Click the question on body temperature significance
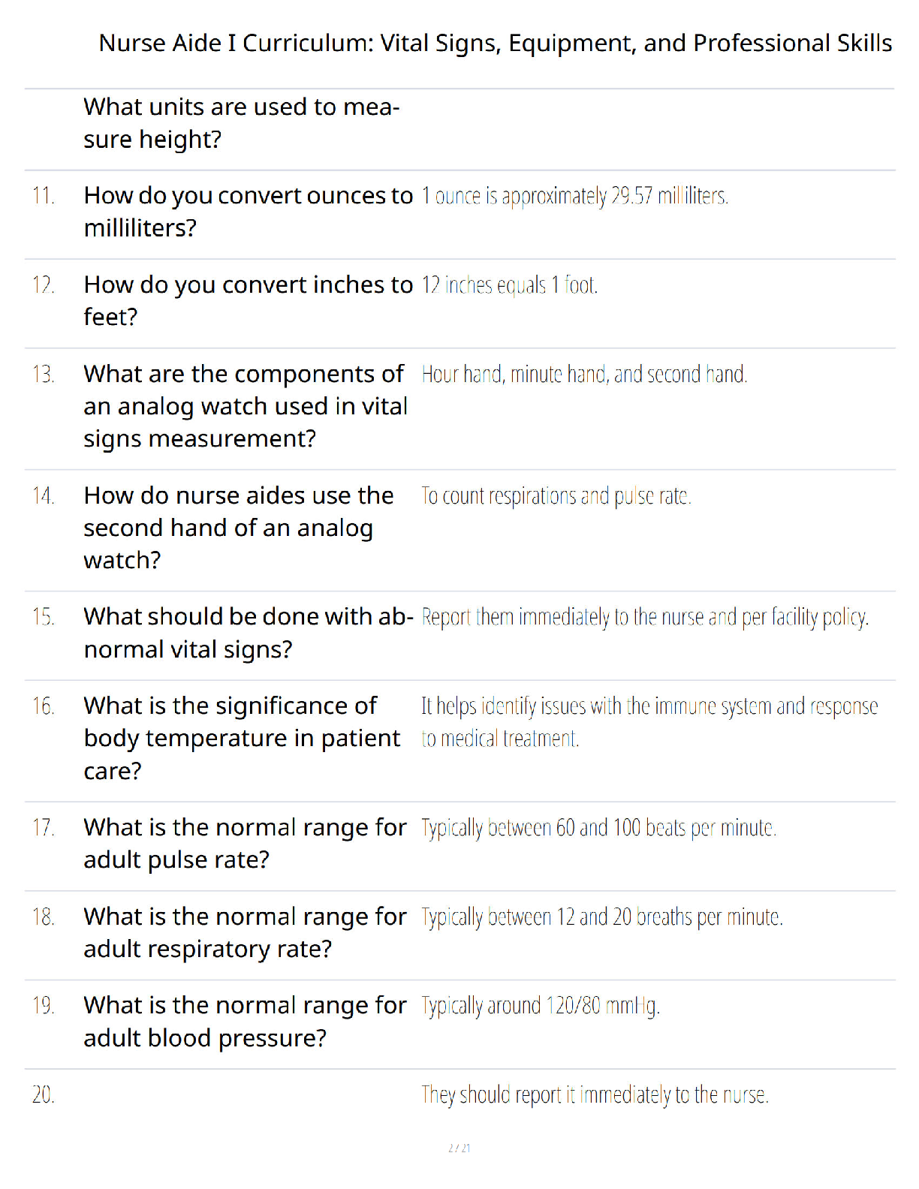The height and width of the screenshot is (1189, 919). (242, 738)
